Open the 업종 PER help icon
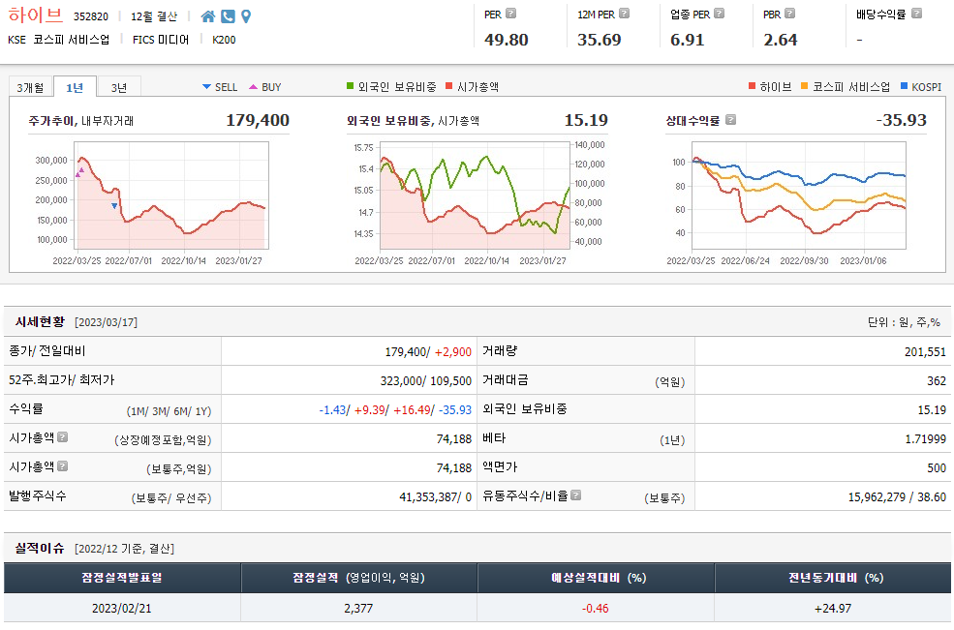Viewport: 954px width, 630px height. [x=720, y=13]
